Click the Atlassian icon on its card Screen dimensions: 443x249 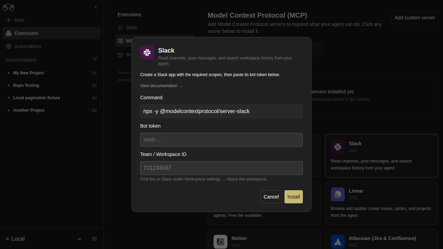pyautogui.click(x=338, y=242)
